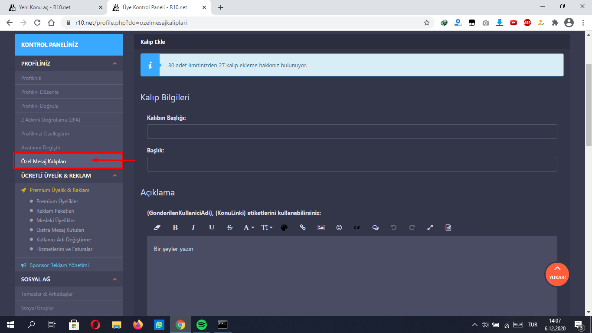Open a new browser tab
Screen dimensions: 592x333
tap(221, 7)
